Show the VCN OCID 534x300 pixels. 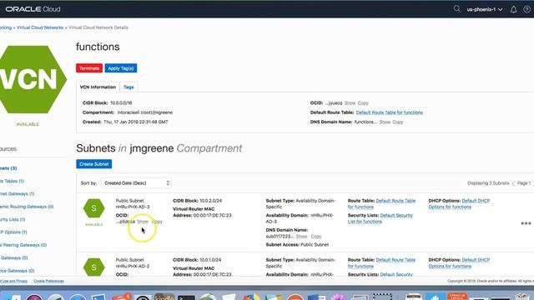click(350, 102)
